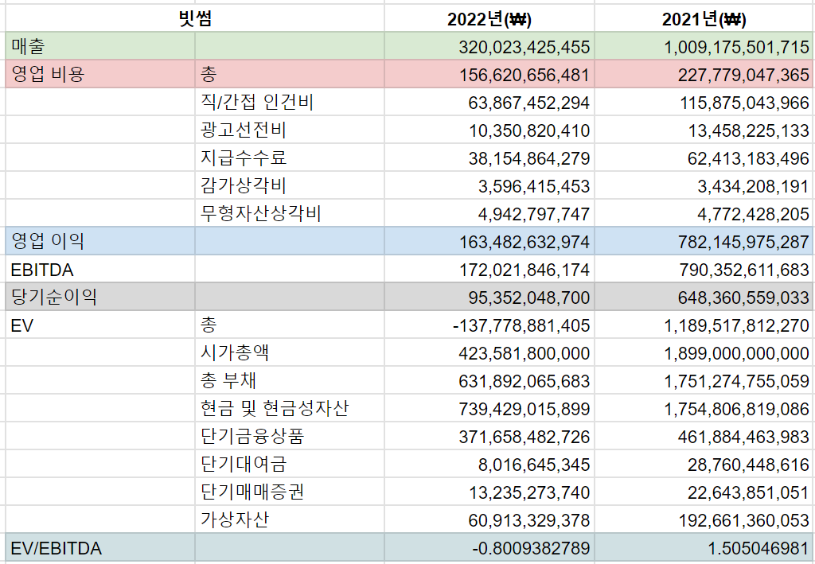Select value 95,352,048,700
Image resolution: width=815 pixels, height=564 pixels.
529,298
